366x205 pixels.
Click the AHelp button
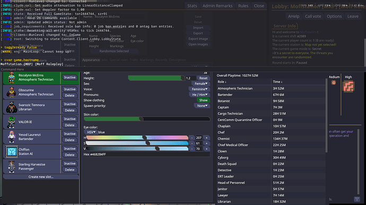tap(294, 16)
